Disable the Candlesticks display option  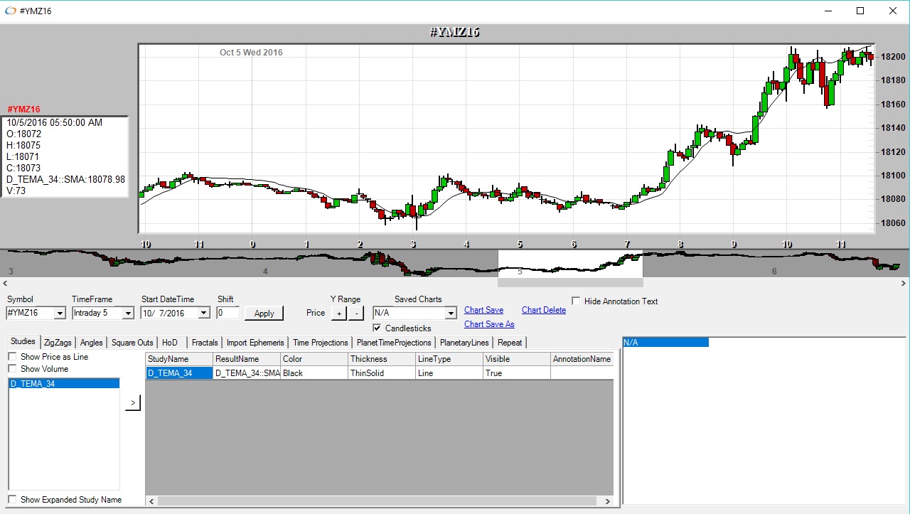[378, 328]
